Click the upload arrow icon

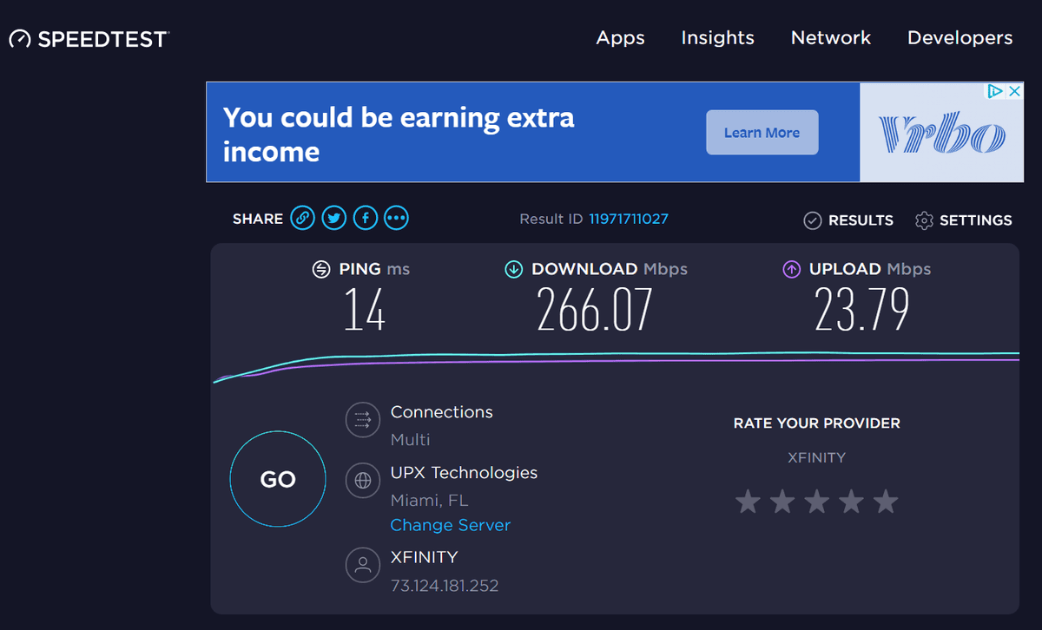(x=791, y=269)
